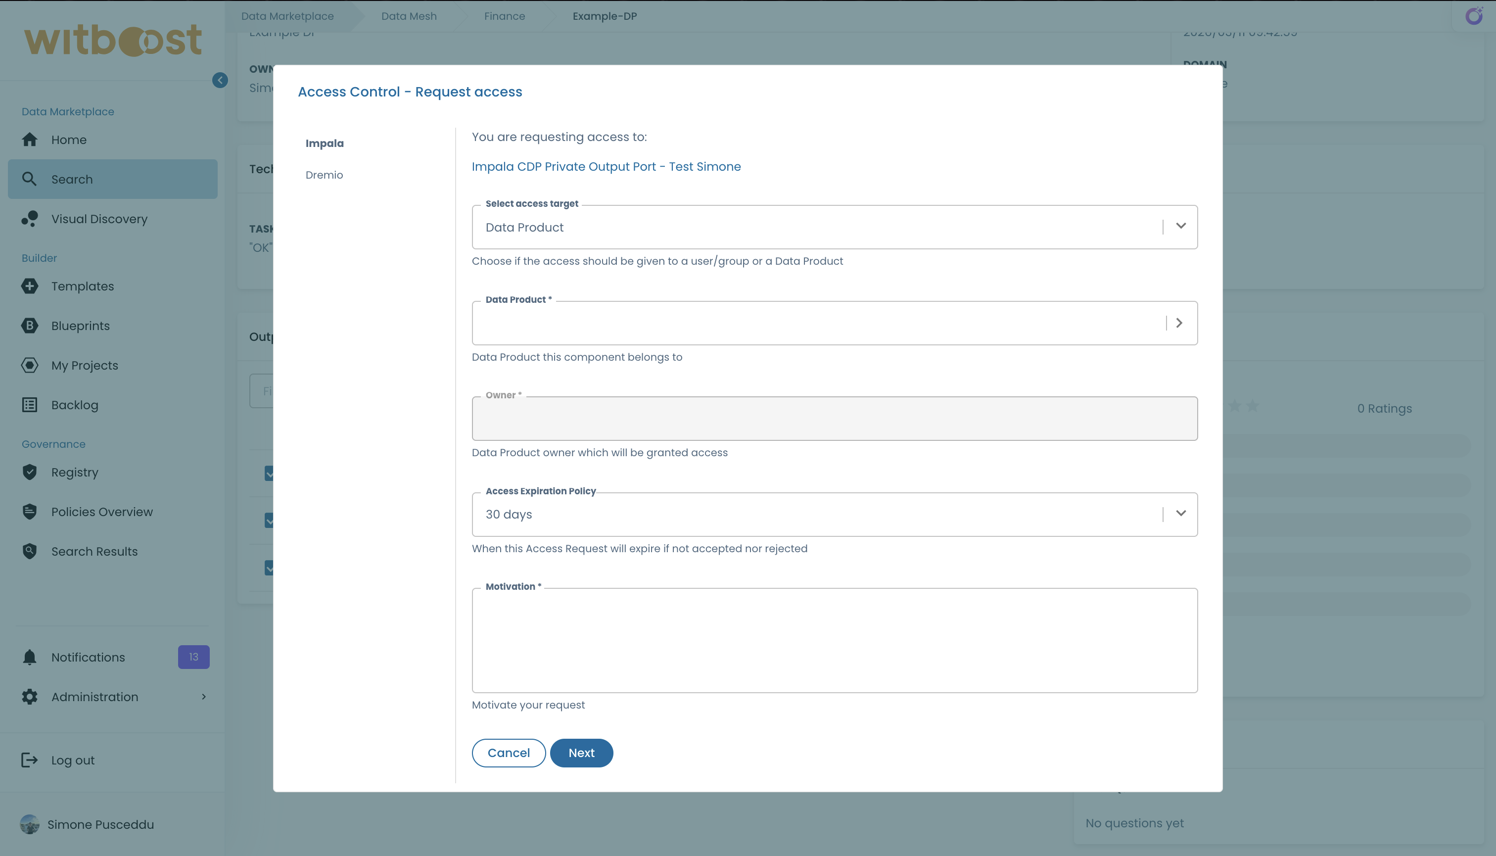This screenshot has height=856, width=1496.
Task: Click the Search Results shield icon
Action: click(x=29, y=551)
